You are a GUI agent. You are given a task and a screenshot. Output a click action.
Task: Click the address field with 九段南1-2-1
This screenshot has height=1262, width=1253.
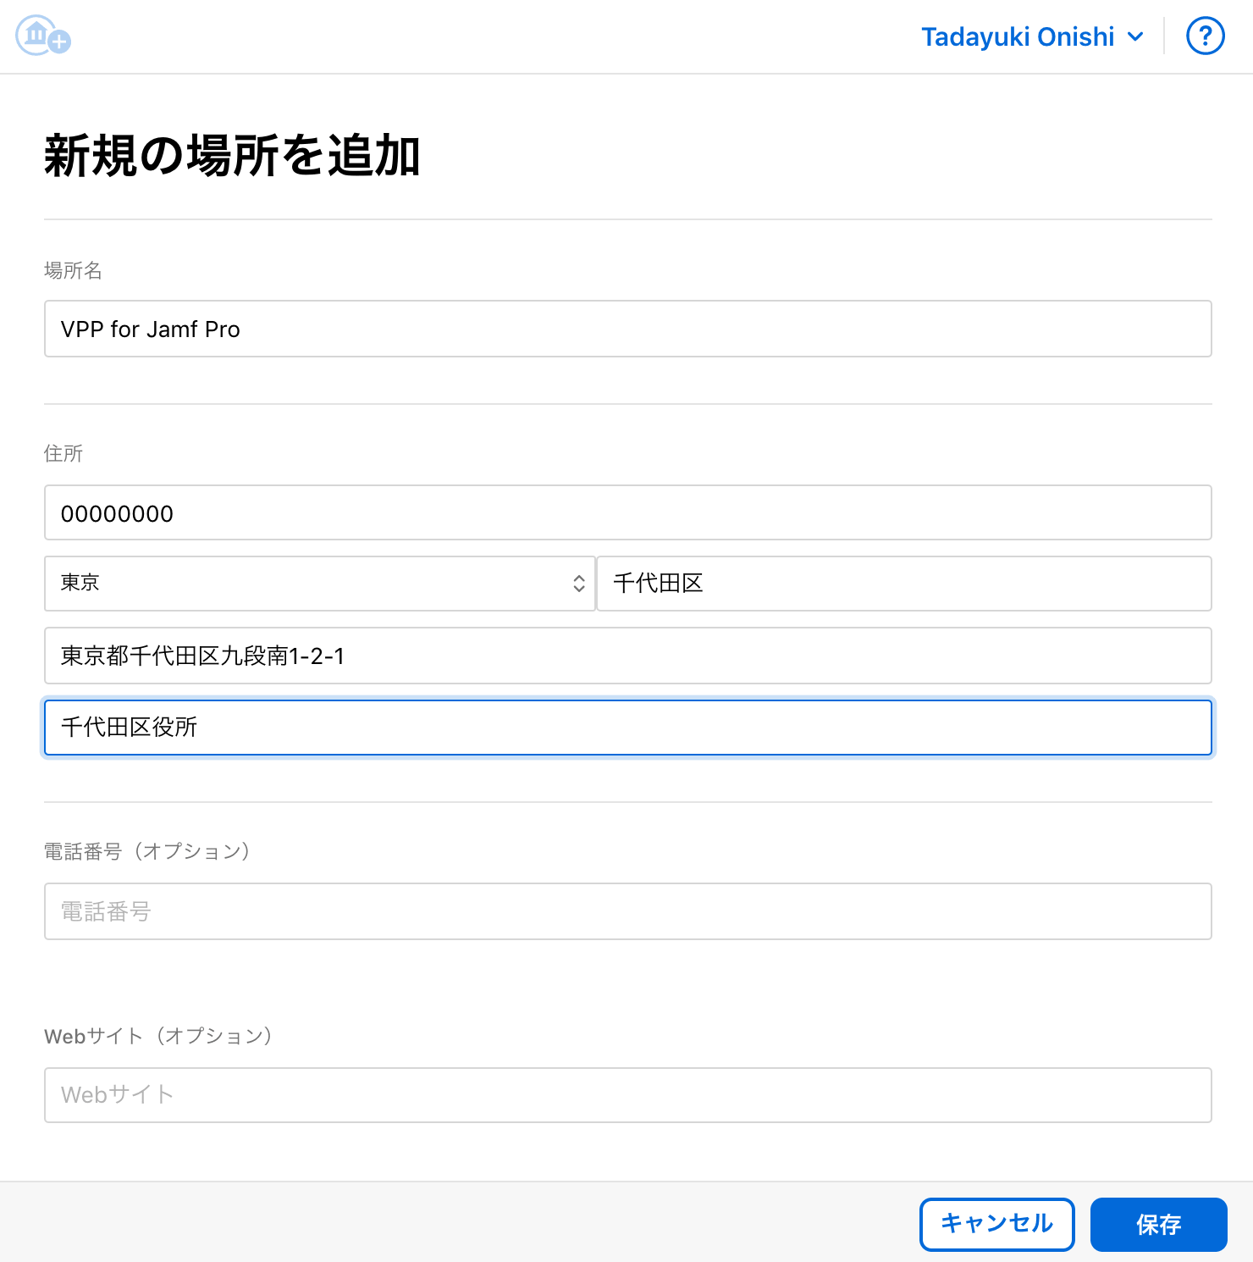[x=628, y=656]
